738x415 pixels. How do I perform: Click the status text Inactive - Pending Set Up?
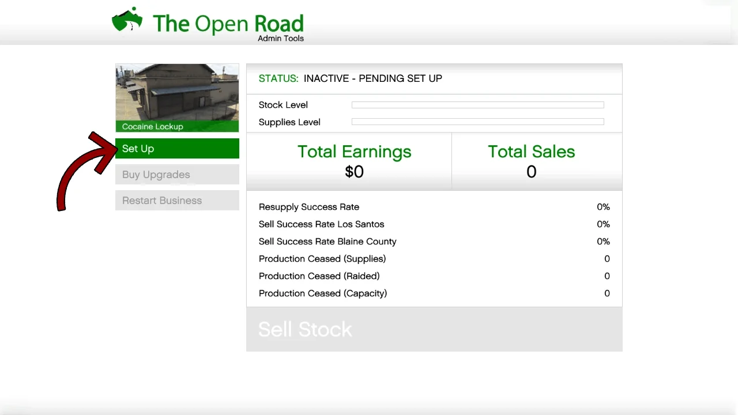click(x=372, y=78)
